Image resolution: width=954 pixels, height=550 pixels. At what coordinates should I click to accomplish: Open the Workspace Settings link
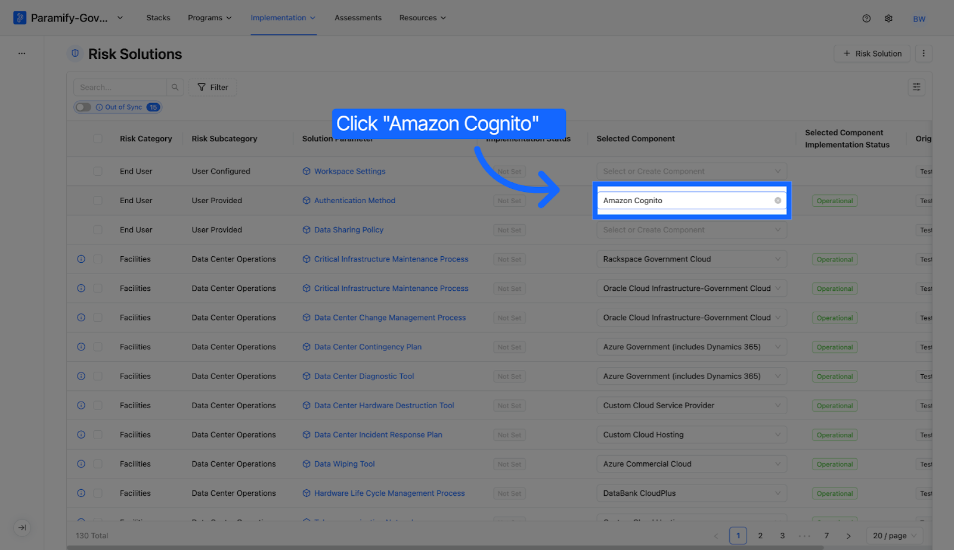[349, 172]
